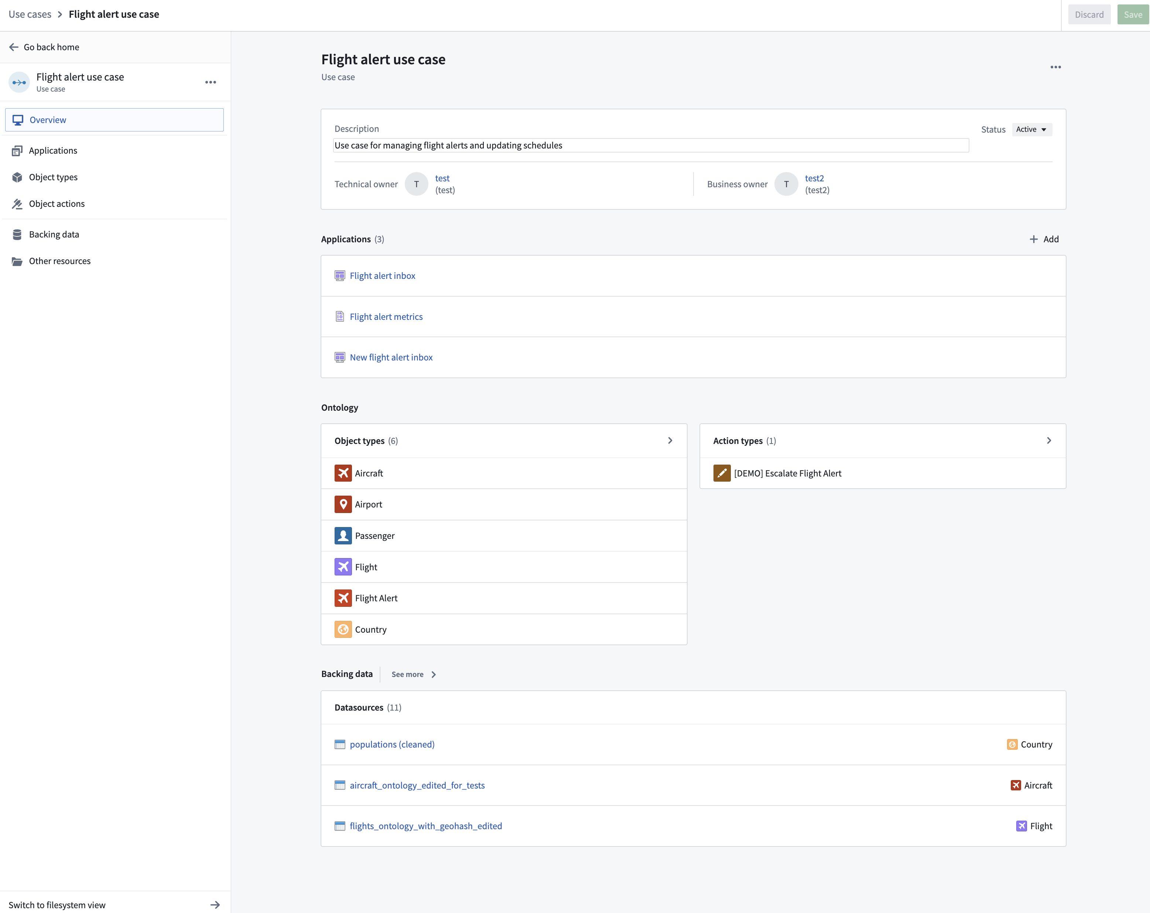Click the Switch to filesystem view arrow icon

[x=215, y=905]
